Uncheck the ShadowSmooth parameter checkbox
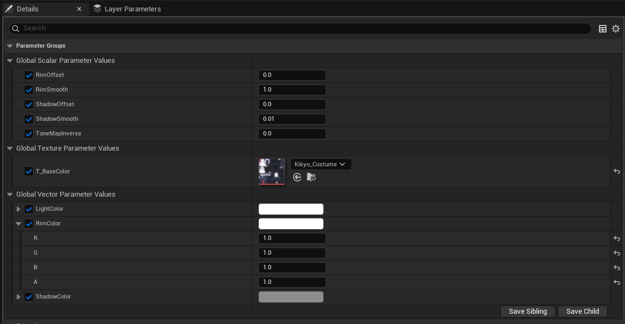This screenshot has height=324, width=625. click(29, 119)
